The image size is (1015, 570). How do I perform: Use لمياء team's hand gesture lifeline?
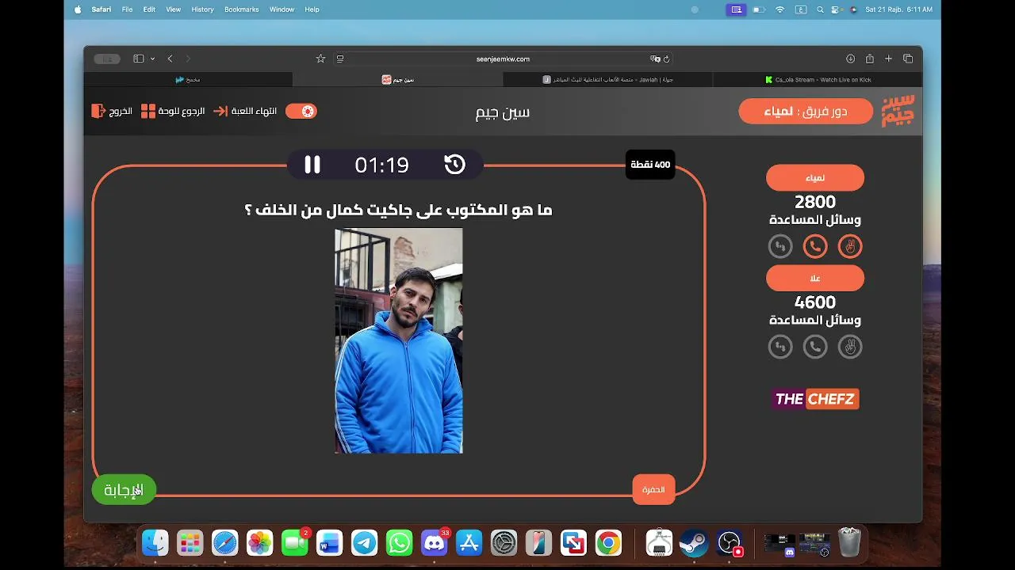click(850, 246)
